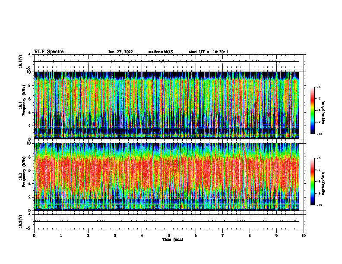The height and width of the screenshot is (264, 342).
Task: Click the "VLF Spectra" title text
Action: [x=49, y=52]
